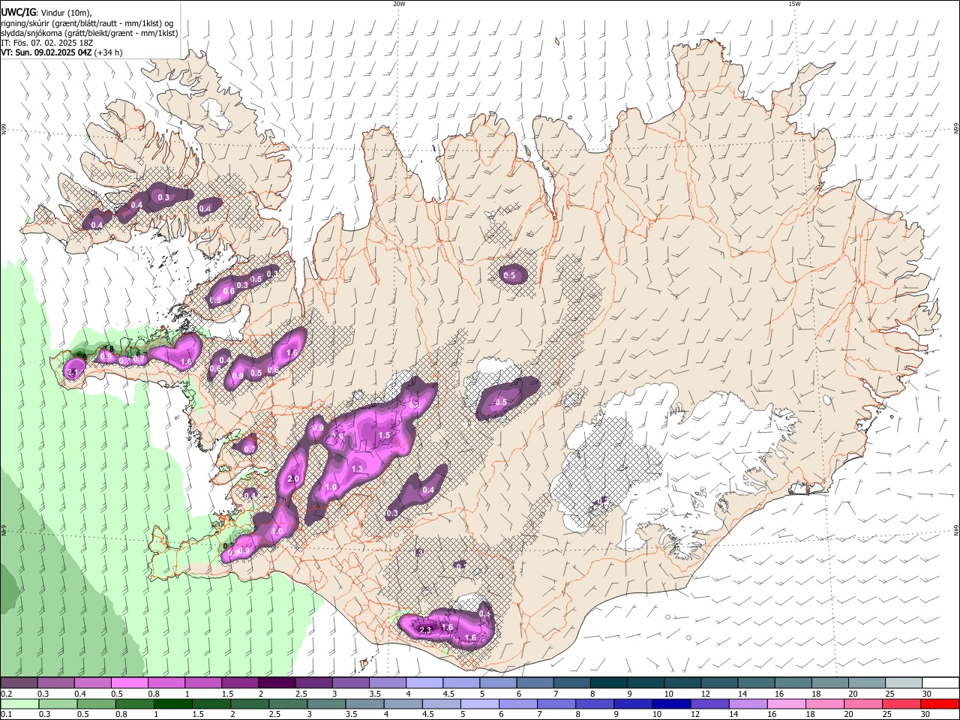Select the bright red swatch ending the bottom legend row
960x720 pixels.
pos(940,703)
